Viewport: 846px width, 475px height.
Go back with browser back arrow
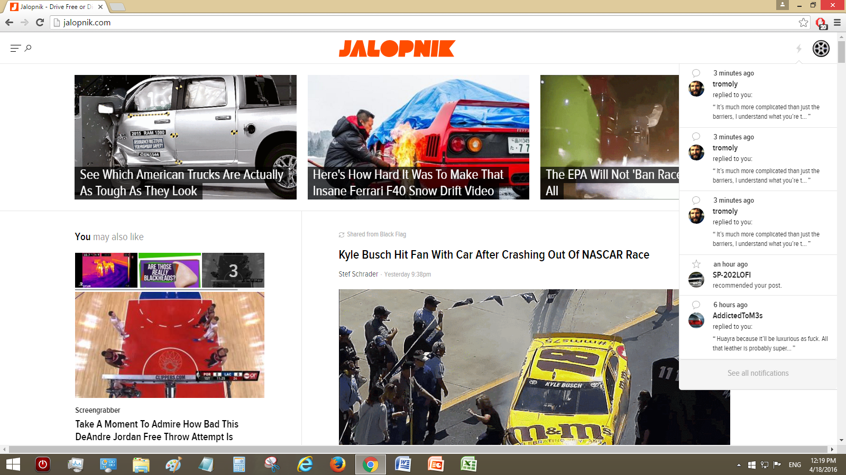click(9, 22)
